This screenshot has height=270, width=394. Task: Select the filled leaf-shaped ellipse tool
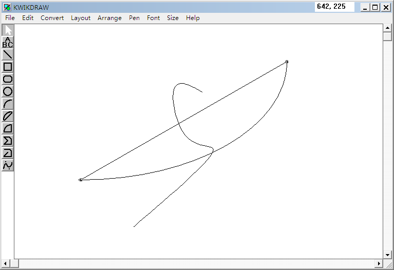(8, 116)
